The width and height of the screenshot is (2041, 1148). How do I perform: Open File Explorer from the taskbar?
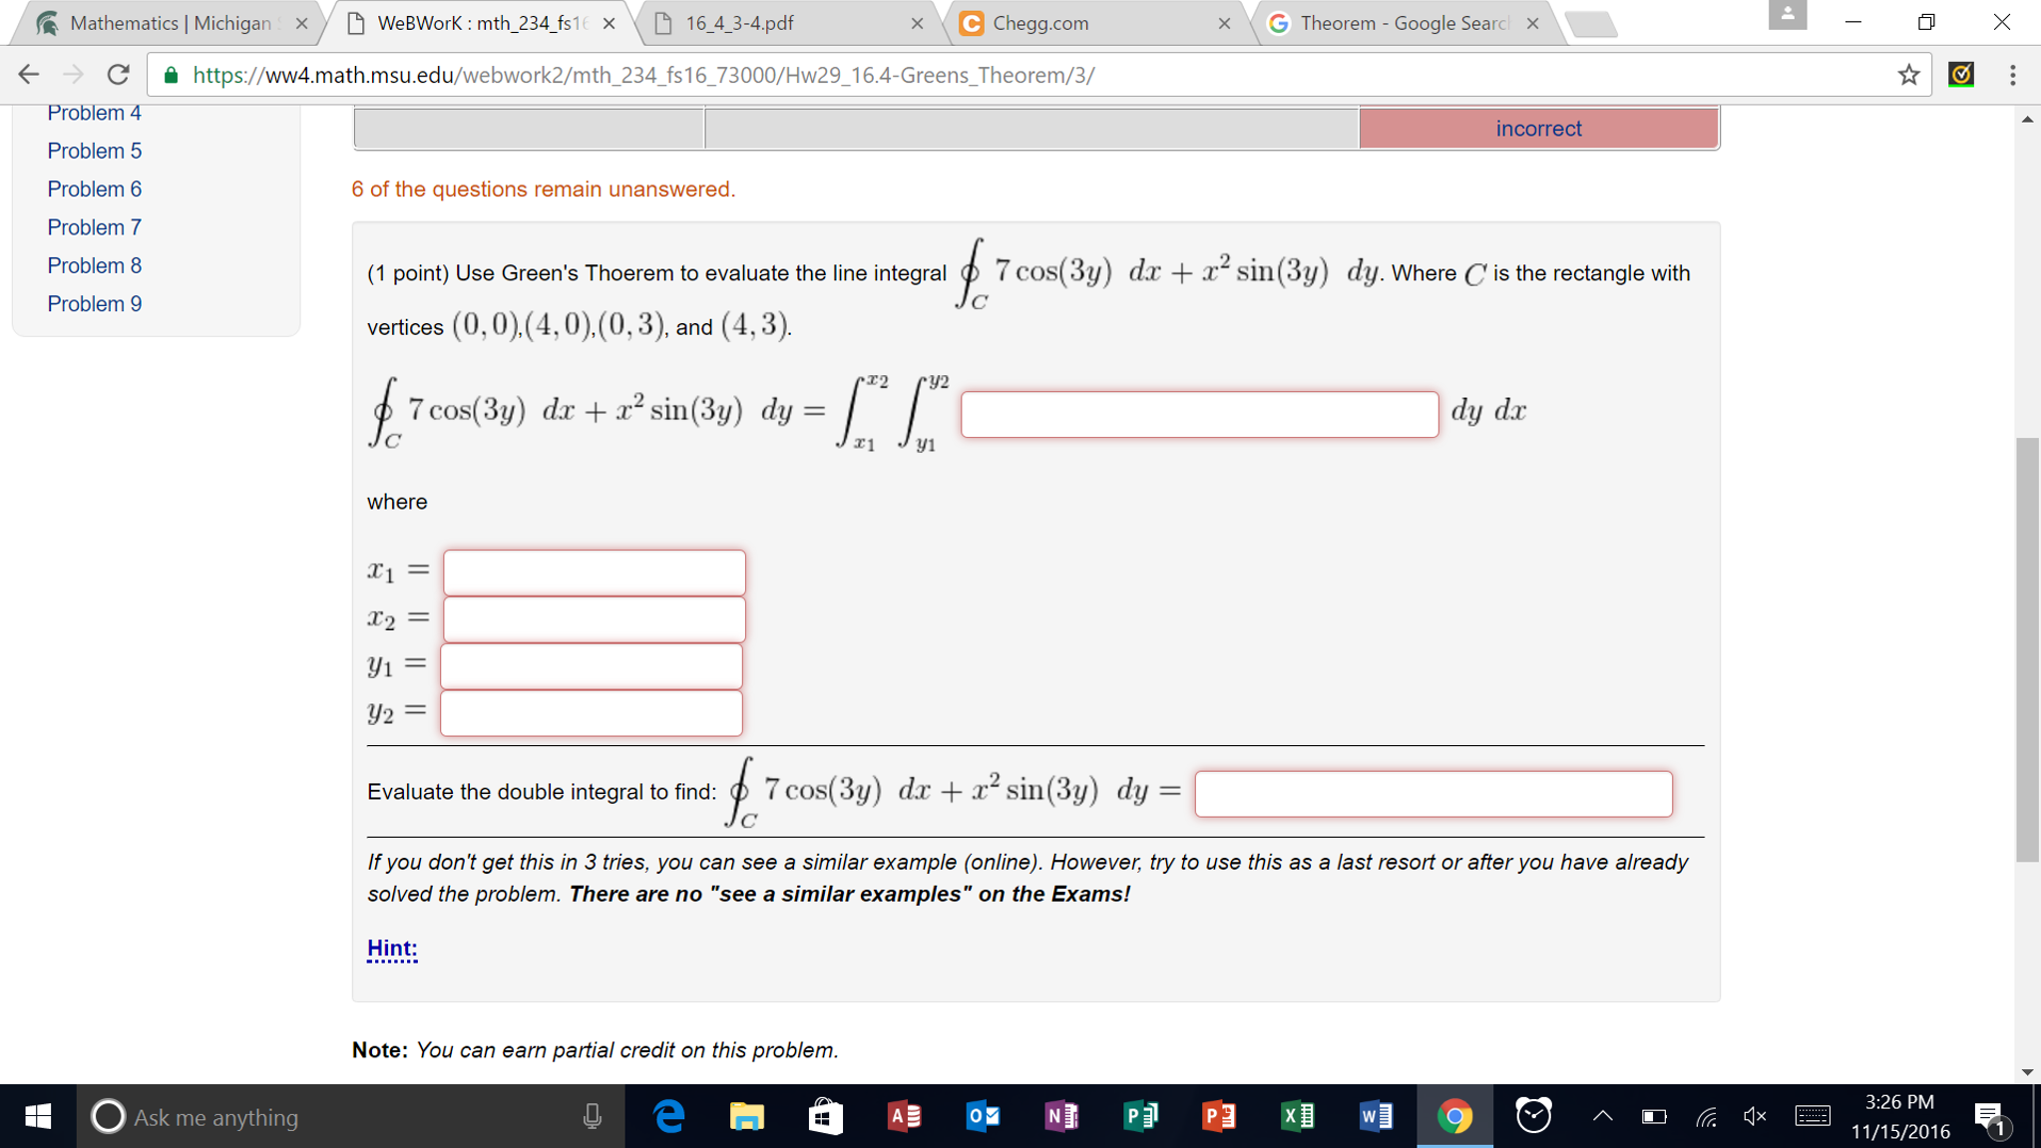(x=747, y=1116)
